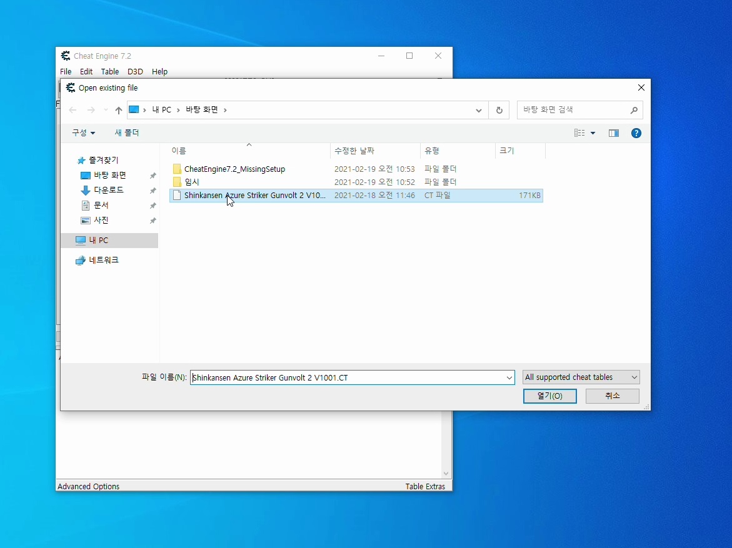The image size is (732, 548).
Task: Click the pin icon next to 다운로드
Action: tap(153, 191)
